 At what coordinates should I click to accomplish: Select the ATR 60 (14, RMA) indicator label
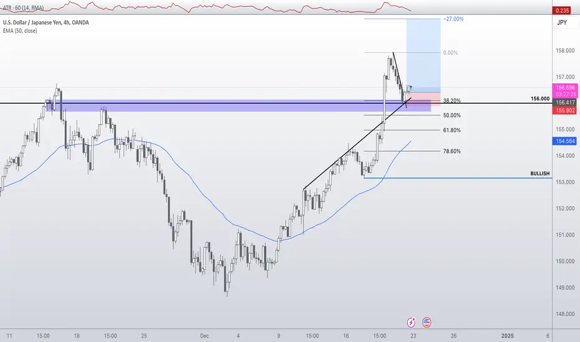pyautogui.click(x=23, y=7)
